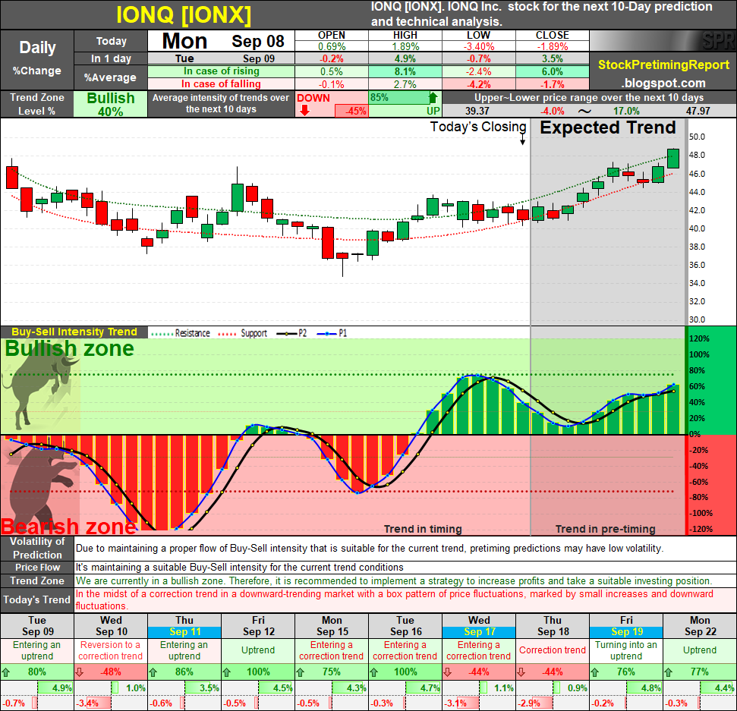
Task: Click the CLOSE column header
Action: (x=553, y=35)
